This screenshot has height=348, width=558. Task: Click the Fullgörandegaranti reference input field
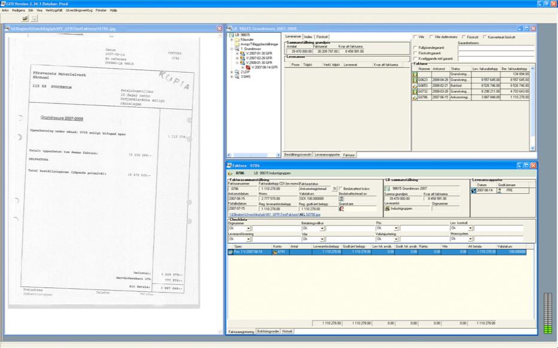click(x=496, y=48)
